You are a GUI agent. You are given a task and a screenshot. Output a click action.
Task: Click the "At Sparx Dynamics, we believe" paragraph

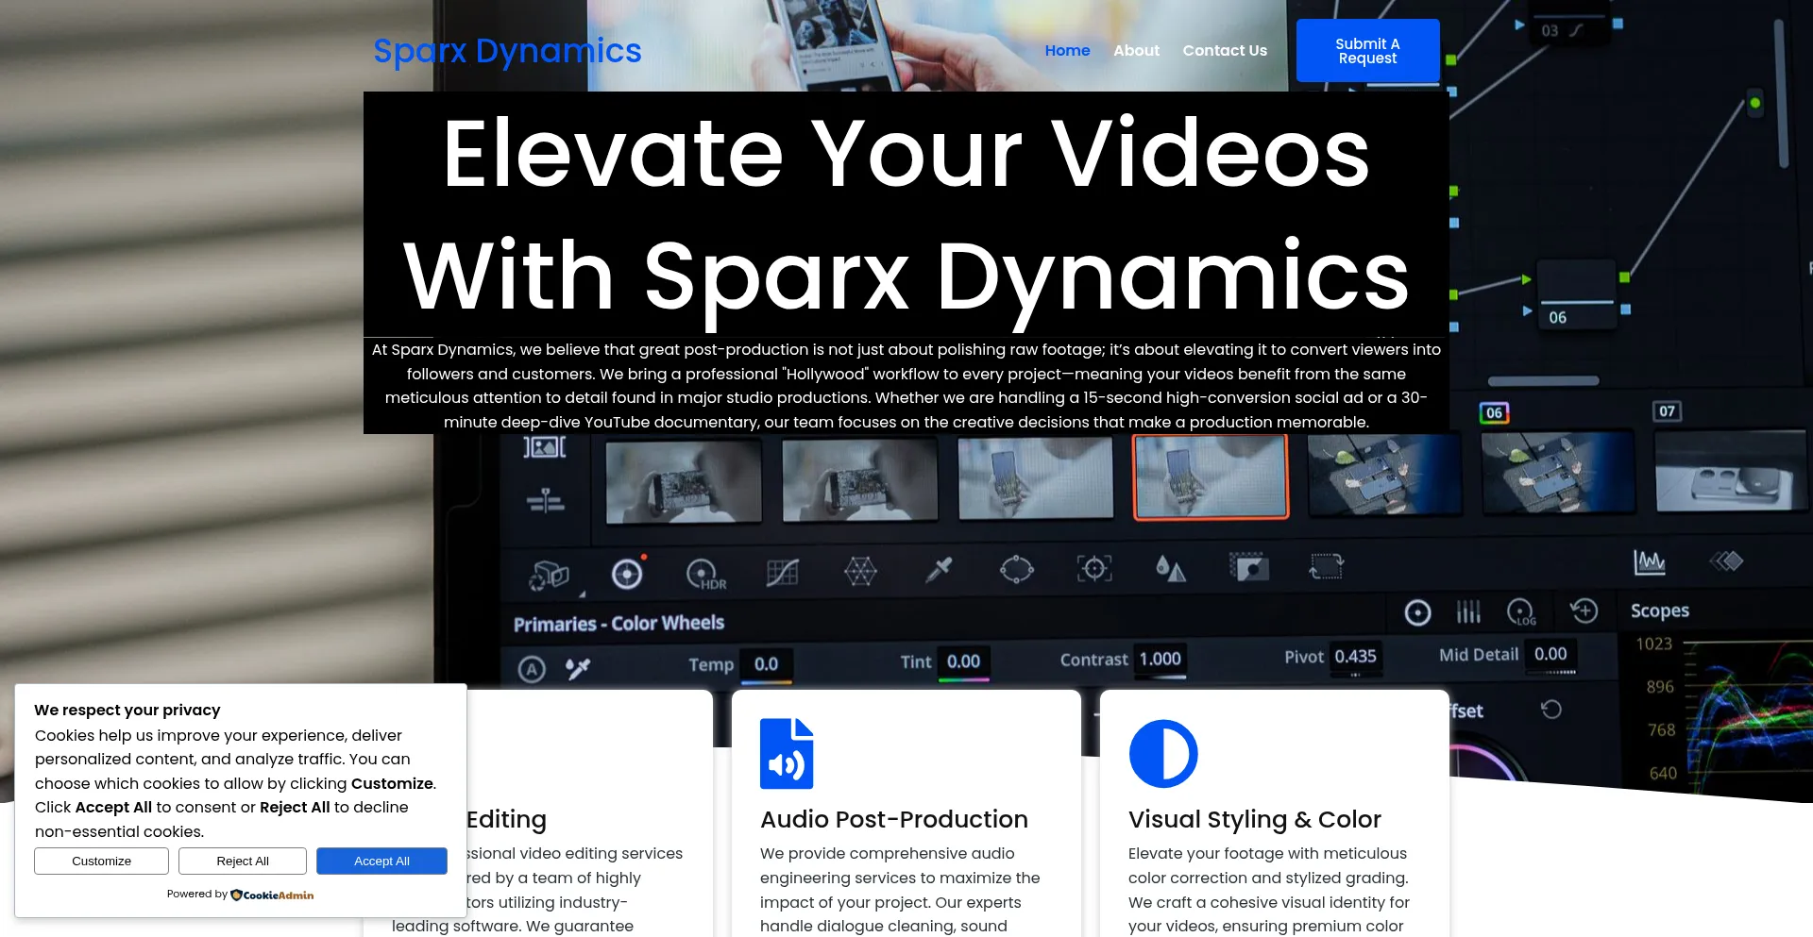click(906, 385)
